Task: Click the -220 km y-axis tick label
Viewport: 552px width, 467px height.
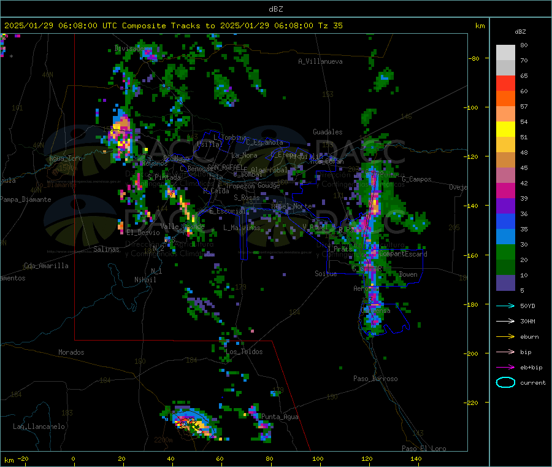Action: point(472,403)
